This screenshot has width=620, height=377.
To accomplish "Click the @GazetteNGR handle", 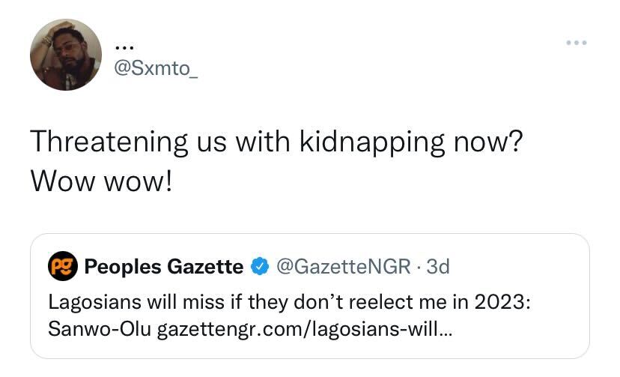I will pos(343,266).
